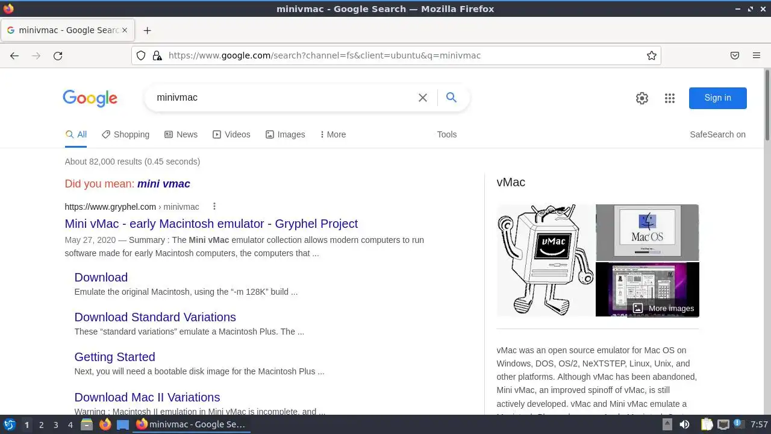
Task: Click the https://www.gryphel.com breadcrumb
Action: (x=110, y=207)
